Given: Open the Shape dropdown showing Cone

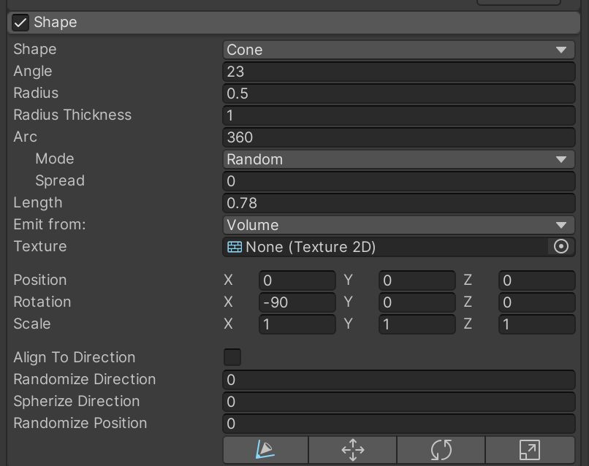Looking at the screenshot, I should click(398, 50).
